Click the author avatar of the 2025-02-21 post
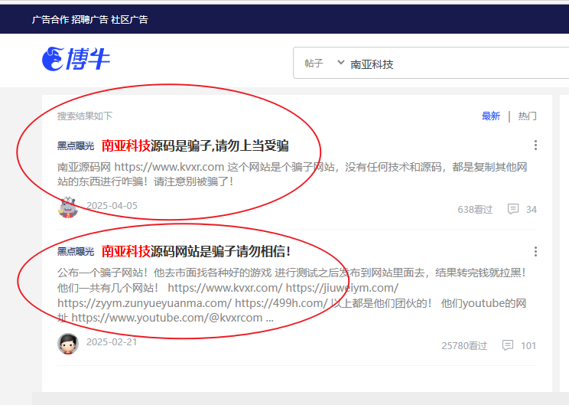The height and width of the screenshot is (405, 569). 68,344
